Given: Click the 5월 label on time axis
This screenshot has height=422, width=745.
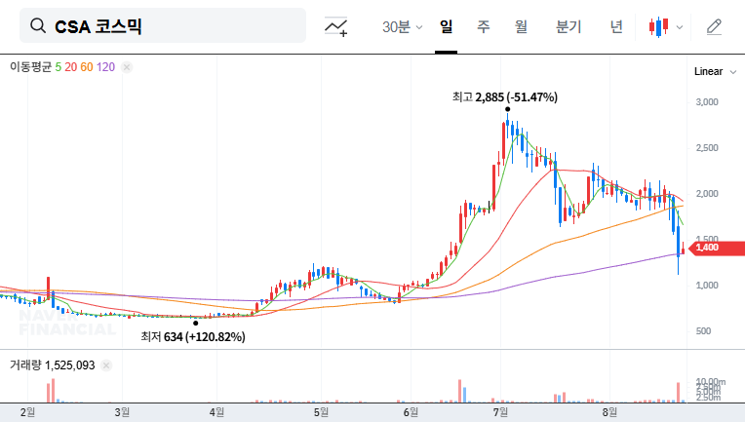Looking at the screenshot, I should coord(321,412).
